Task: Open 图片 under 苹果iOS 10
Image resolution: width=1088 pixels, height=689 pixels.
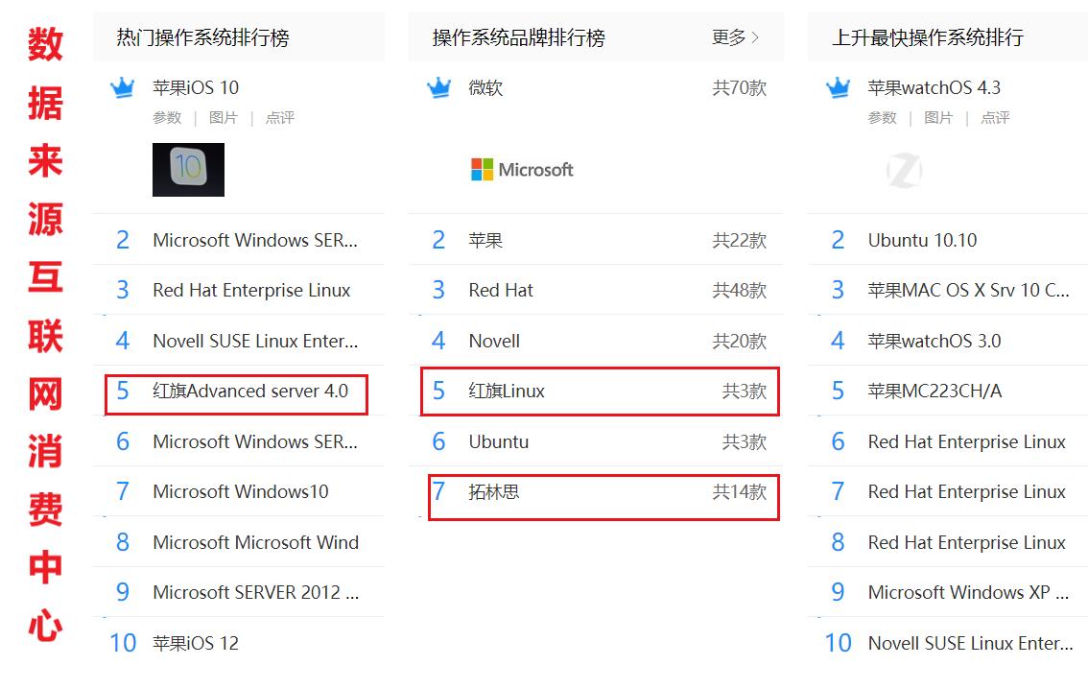Action: [224, 118]
